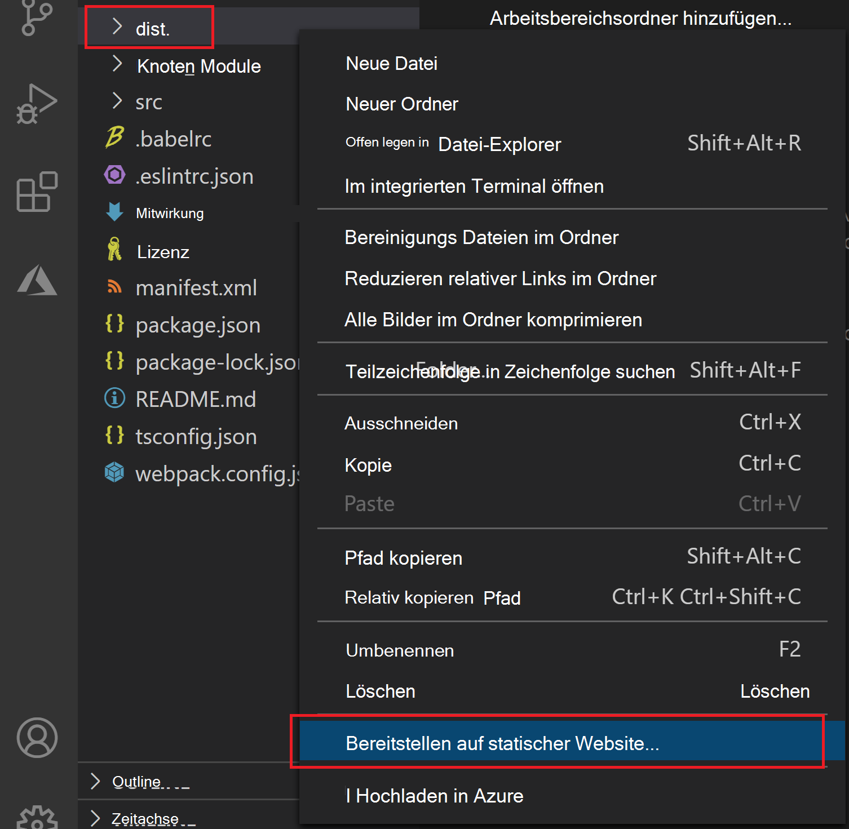Click the info icon beside README.md
This screenshot has width=849, height=829.
tap(114, 398)
